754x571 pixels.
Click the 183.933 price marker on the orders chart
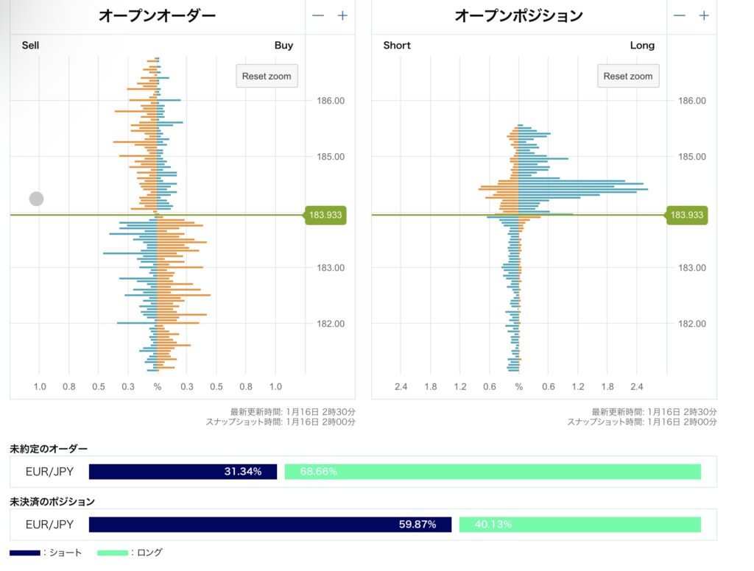coord(324,215)
